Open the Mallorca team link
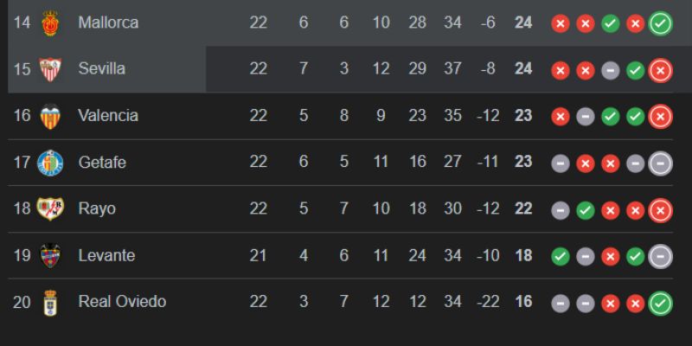The width and height of the screenshot is (692, 346). pos(108,22)
